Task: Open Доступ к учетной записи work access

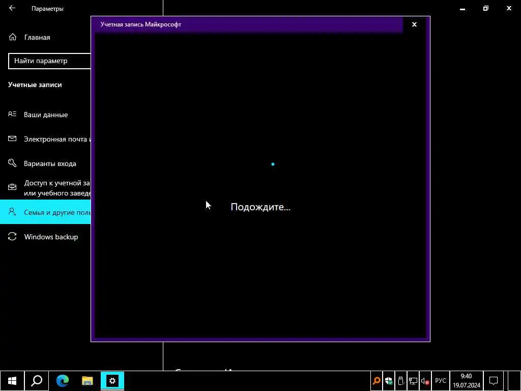Action: [x=45, y=188]
